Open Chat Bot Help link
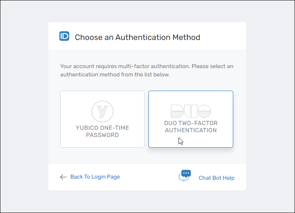Screen dimensions: 295x213 pos(217,178)
